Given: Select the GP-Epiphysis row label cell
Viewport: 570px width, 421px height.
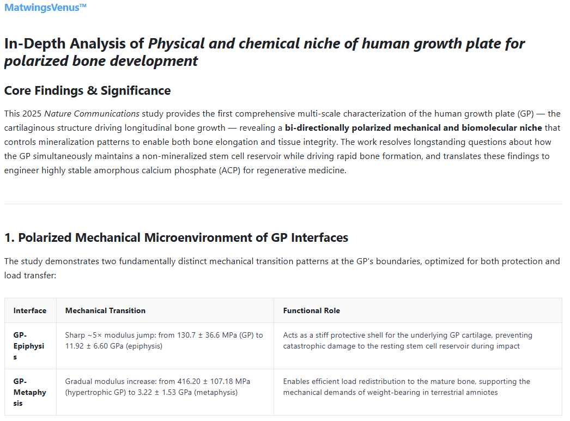Looking at the screenshot, I should (x=31, y=346).
